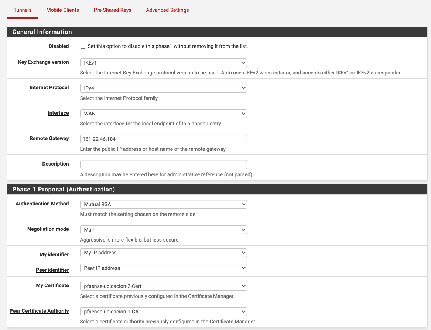The image size is (431, 330).
Task: Click the "Negotiation mode" field label
Action: pos(48,229)
